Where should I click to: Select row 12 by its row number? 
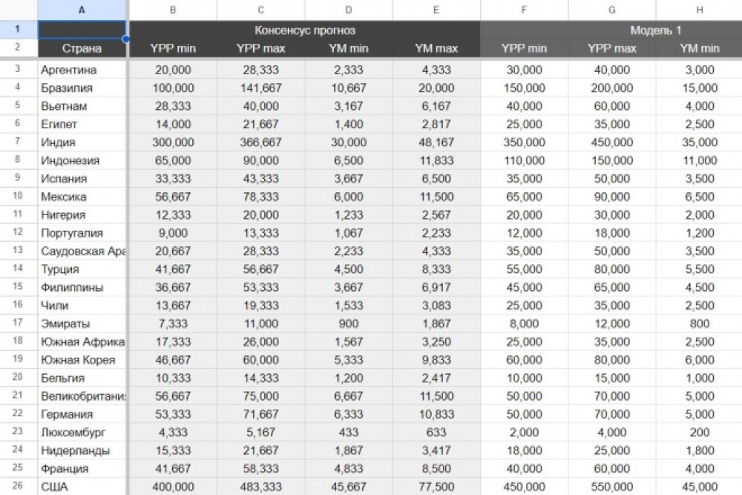pyautogui.click(x=18, y=232)
